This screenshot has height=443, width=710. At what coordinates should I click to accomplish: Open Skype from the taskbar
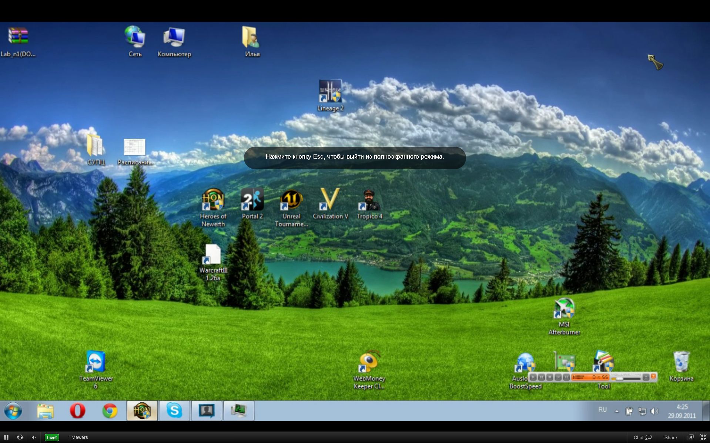coord(174,410)
